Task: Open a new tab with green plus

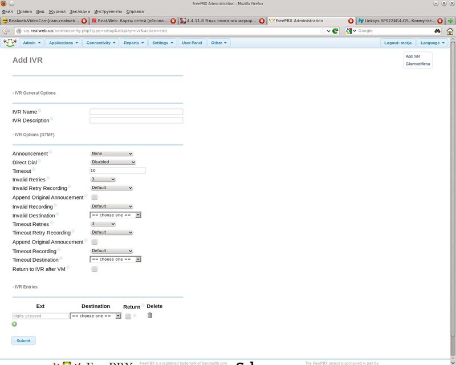Action: [450, 21]
